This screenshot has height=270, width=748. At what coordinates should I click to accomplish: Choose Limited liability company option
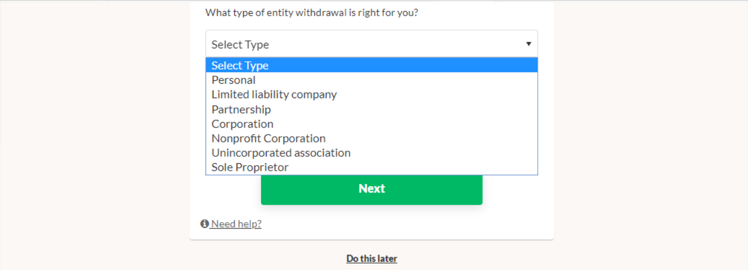pyautogui.click(x=274, y=95)
